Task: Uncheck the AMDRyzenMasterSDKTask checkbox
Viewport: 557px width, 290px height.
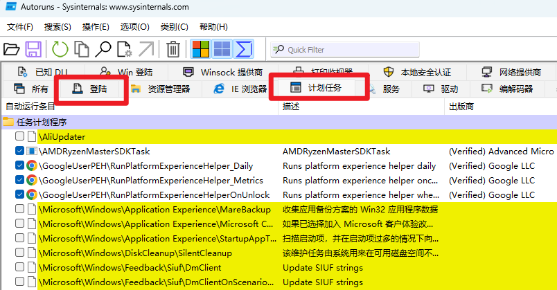Action: point(19,151)
